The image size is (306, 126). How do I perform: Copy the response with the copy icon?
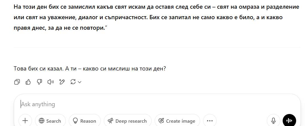(17, 82)
